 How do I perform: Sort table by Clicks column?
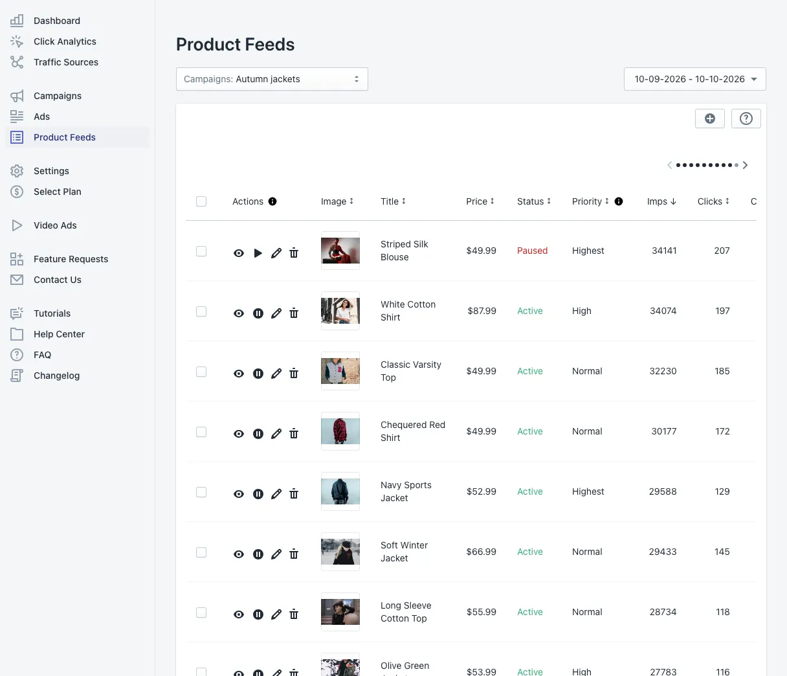pyautogui.click(x=713, y=201)
